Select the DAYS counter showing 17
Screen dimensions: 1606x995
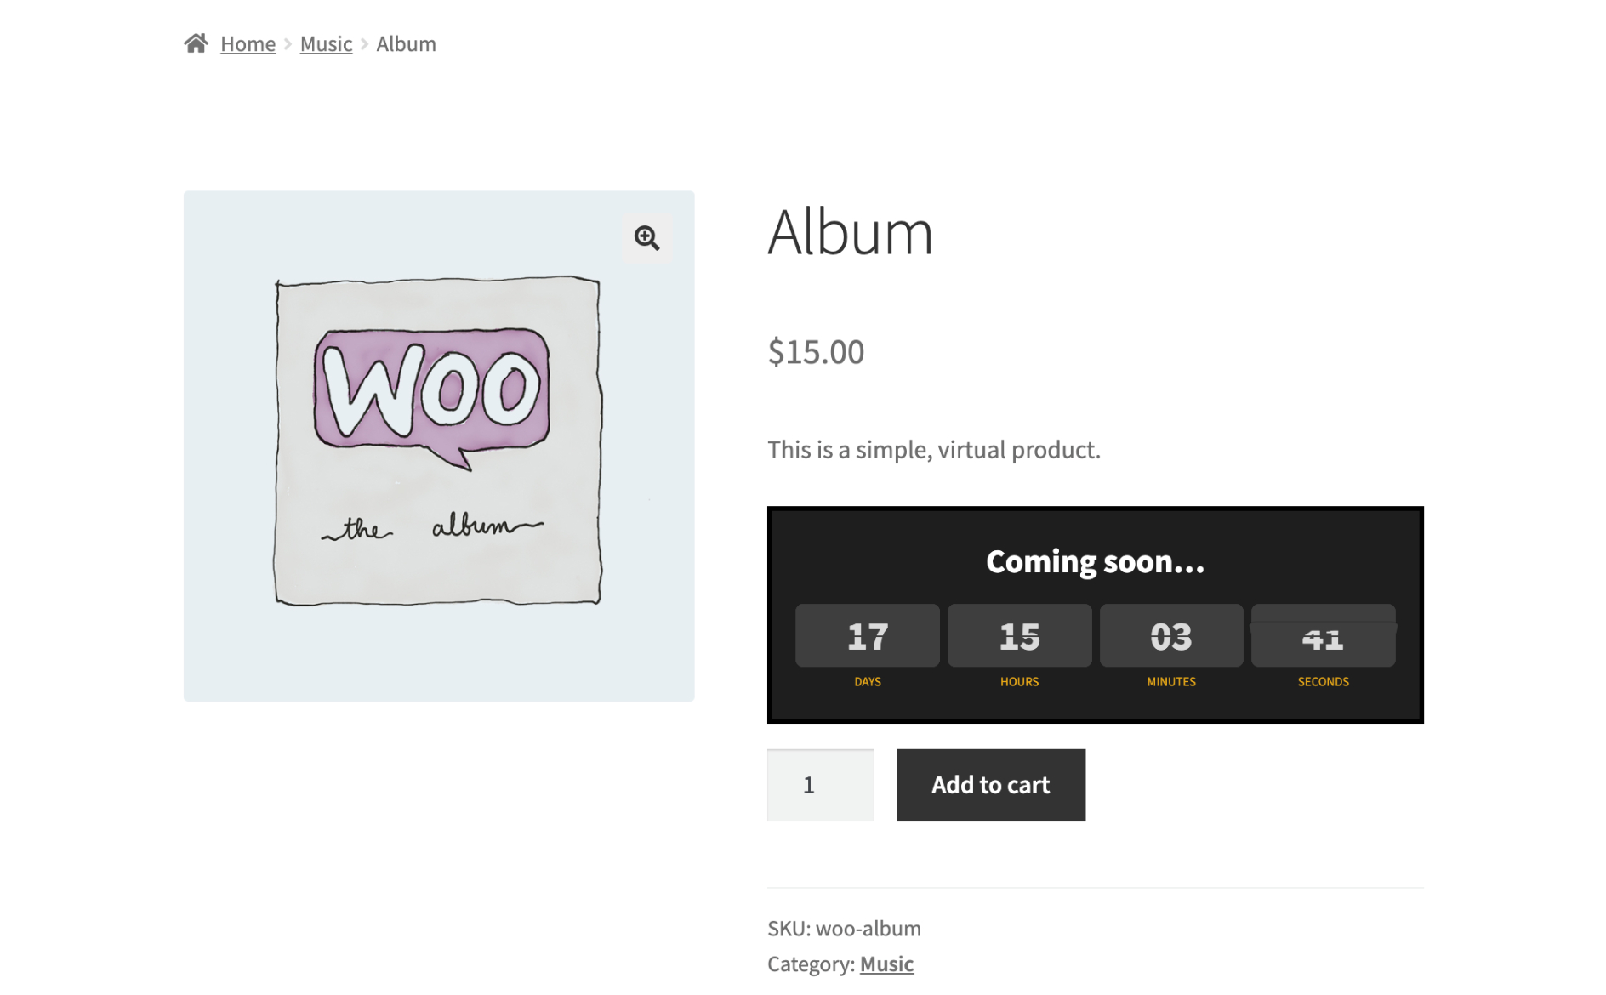pos(867,634)
